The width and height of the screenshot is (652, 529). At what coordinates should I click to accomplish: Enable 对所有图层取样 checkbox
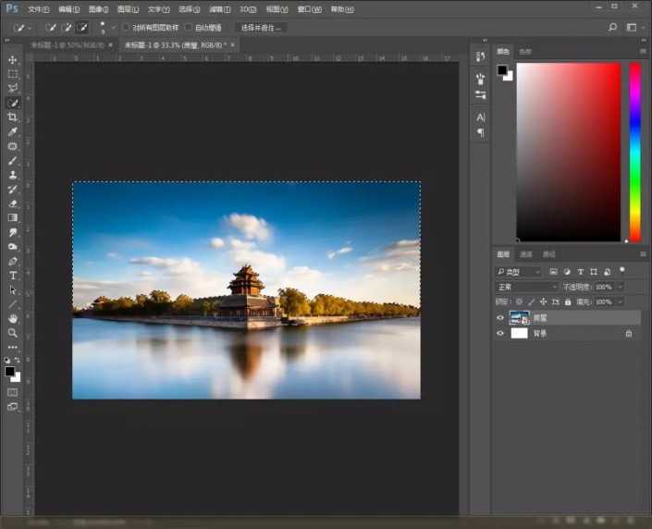click(127, 28)
